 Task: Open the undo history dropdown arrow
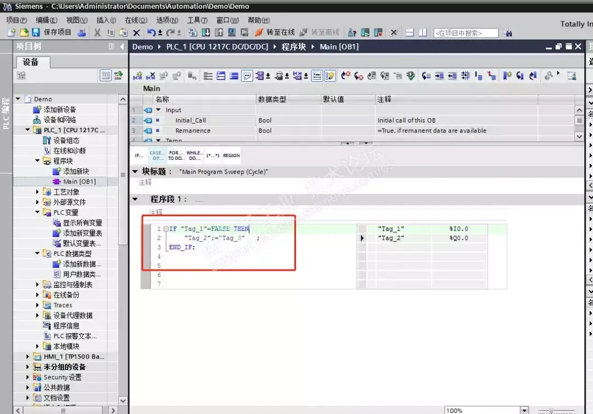[x=160, y=33]
